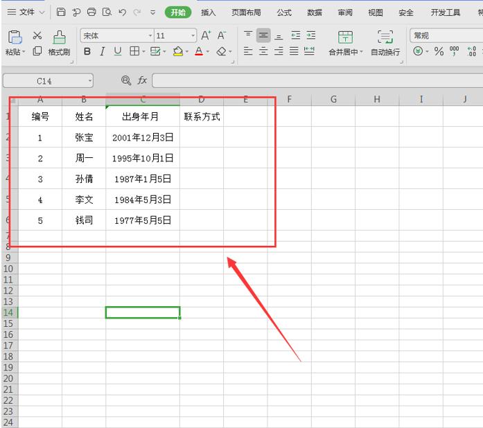
Task: Click Auto Wrap text (自动换行)
Action: pos(385,43)
